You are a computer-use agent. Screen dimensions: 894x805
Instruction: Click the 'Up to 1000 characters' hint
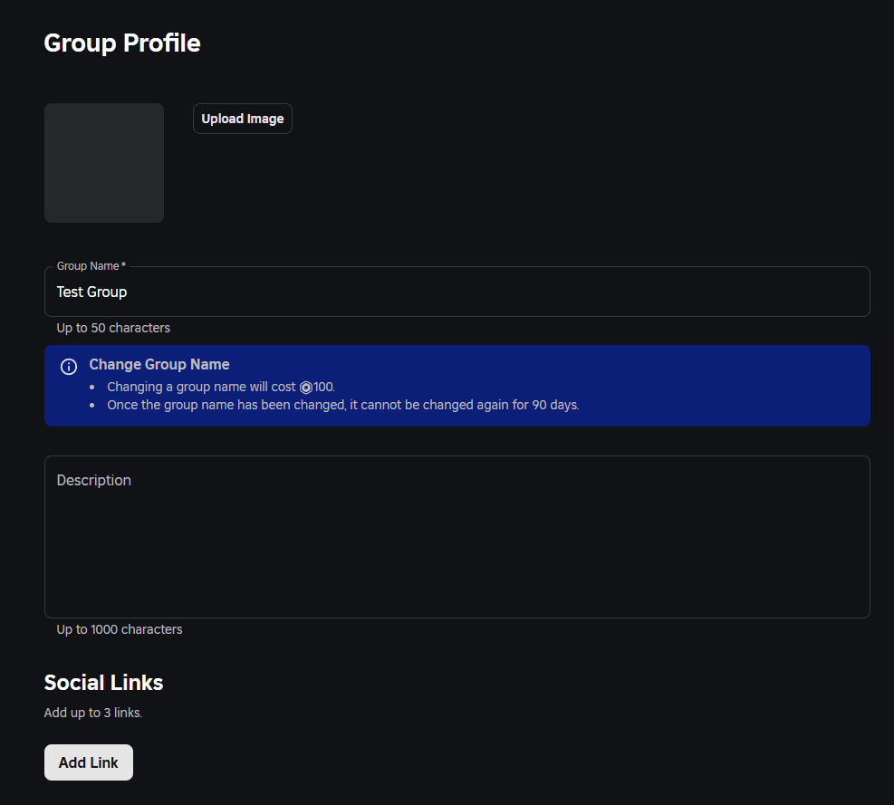point(120,629)
